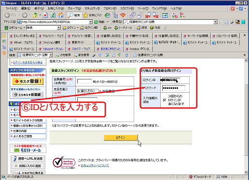Go forward with the Forward arrow button

click(25, 15)
